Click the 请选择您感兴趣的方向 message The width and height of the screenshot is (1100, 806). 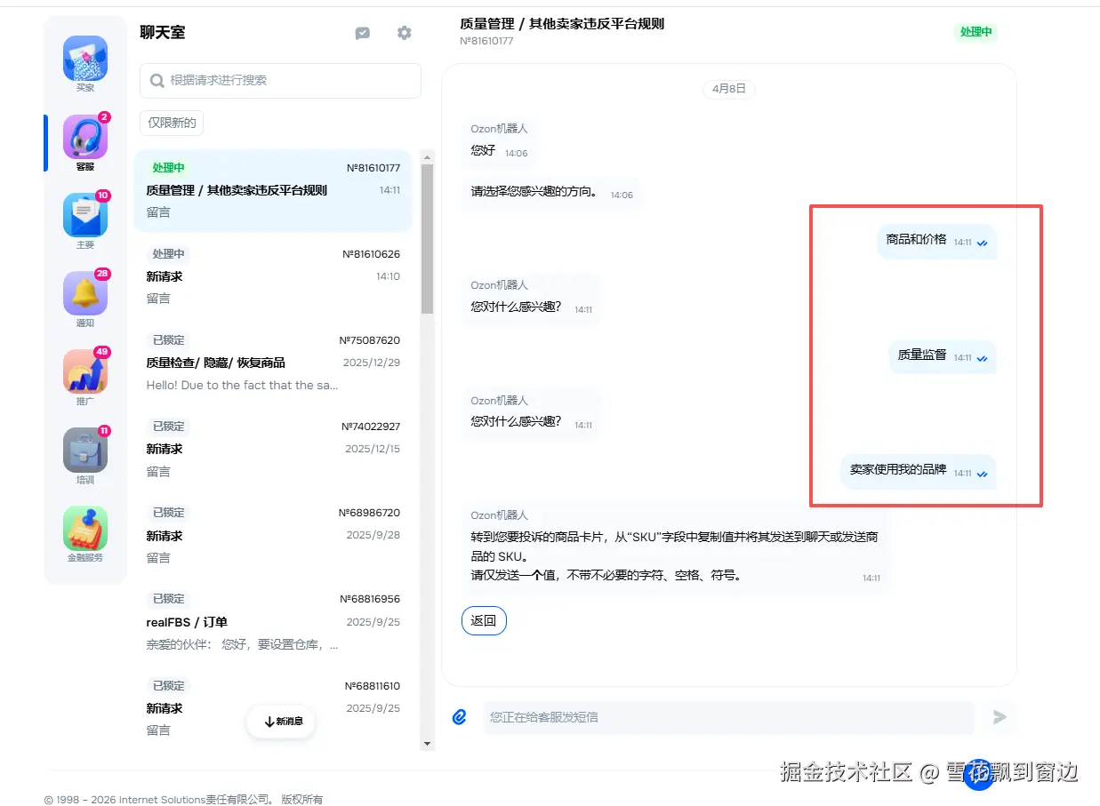point(551,193)
